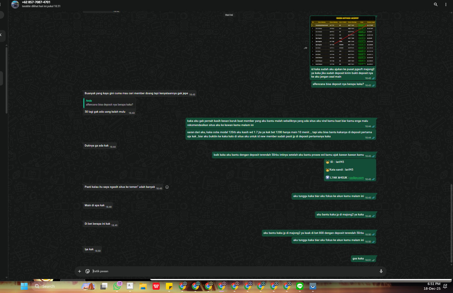
Task: Open contact info via +62 857-7087-4701 header
Action: point(36,2)
